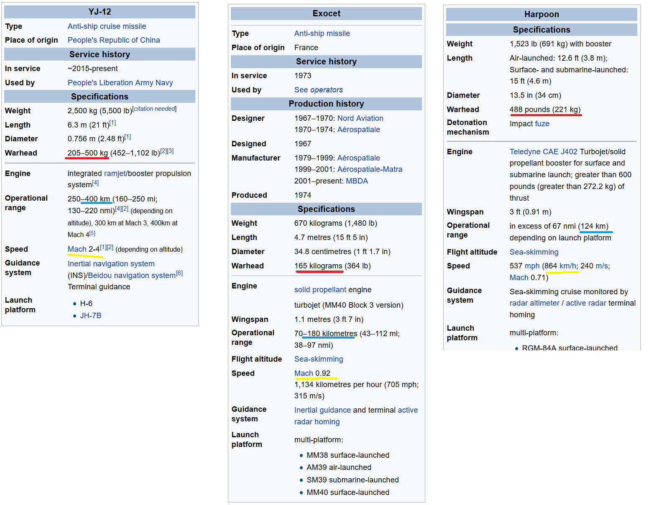Screen dimensions: 672x505
Task: Click MM38 surface-launched list item
Action: (348, 455)
